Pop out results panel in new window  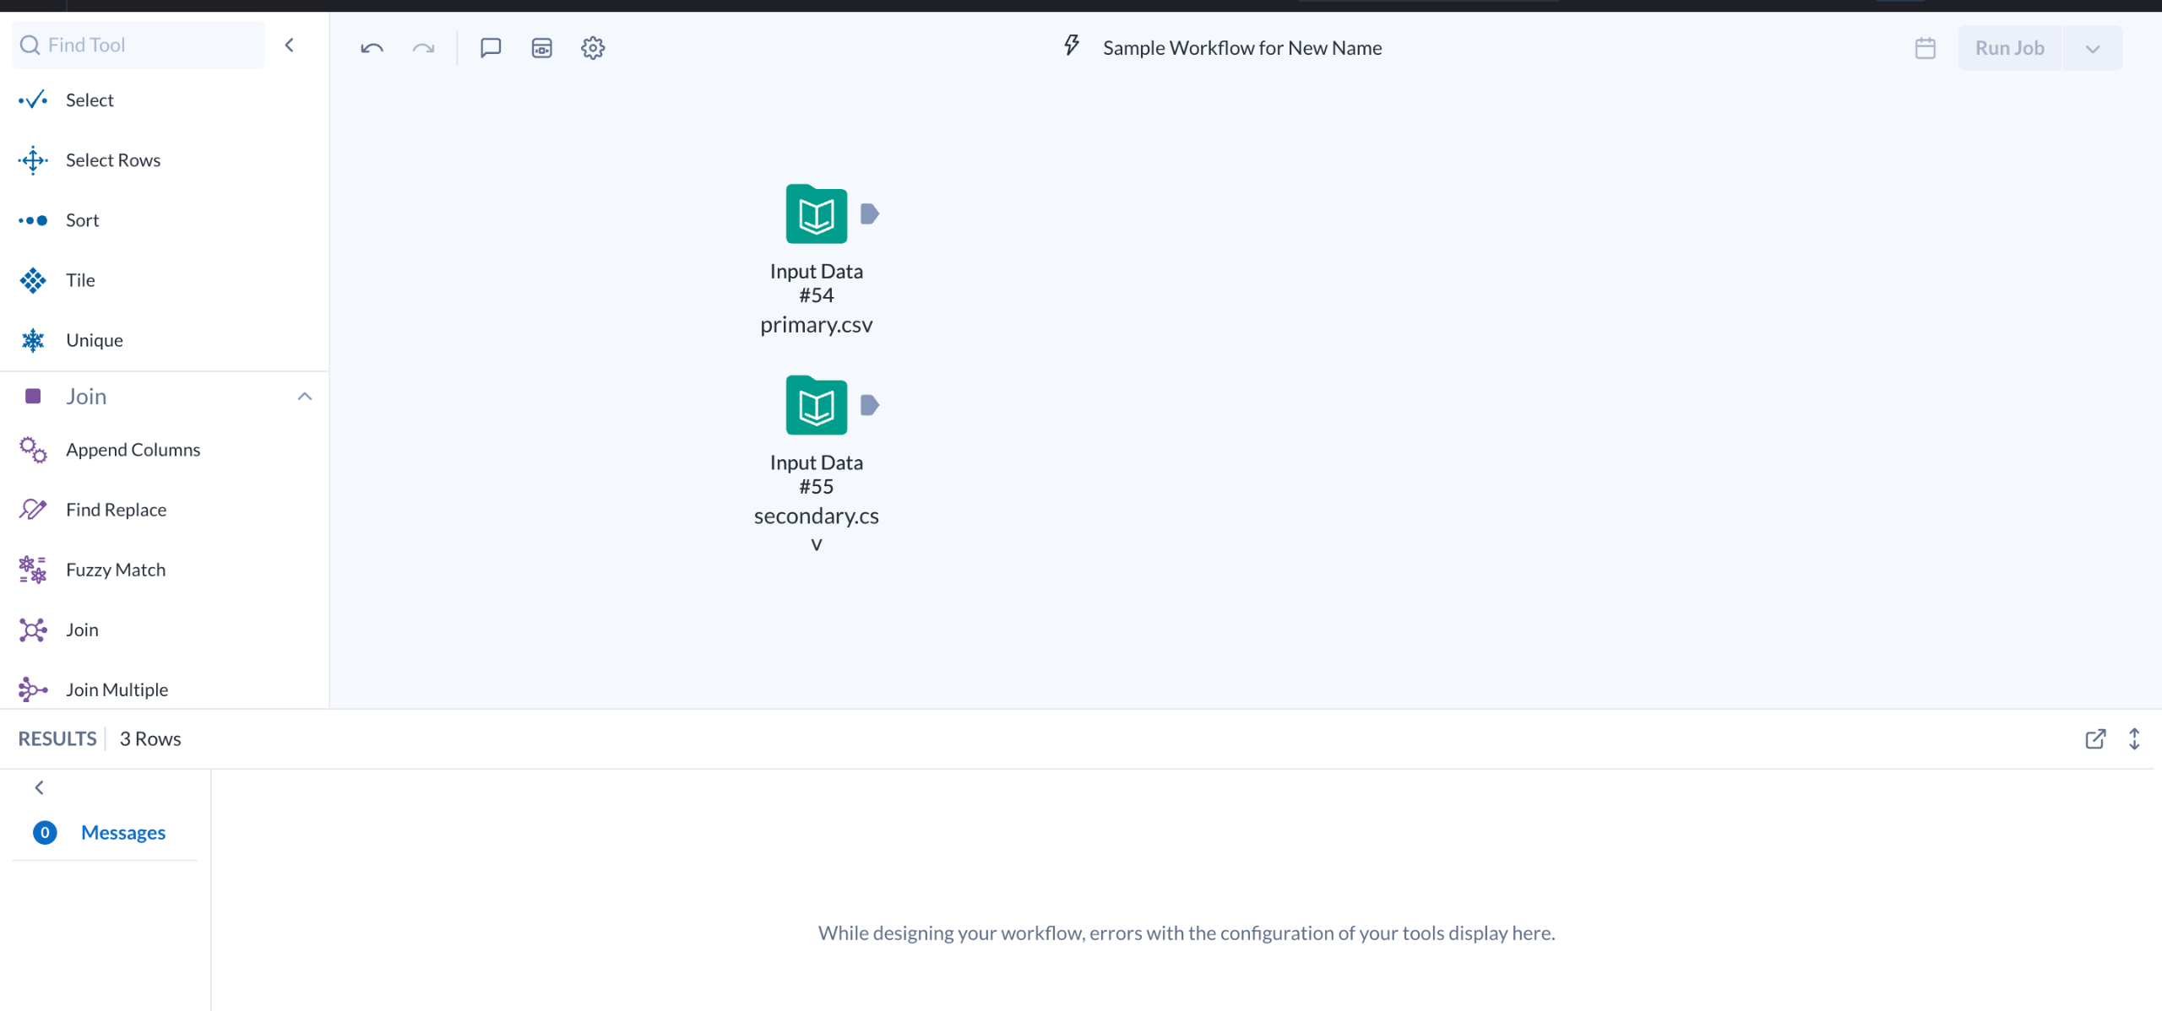click(x=2095, y=739)
